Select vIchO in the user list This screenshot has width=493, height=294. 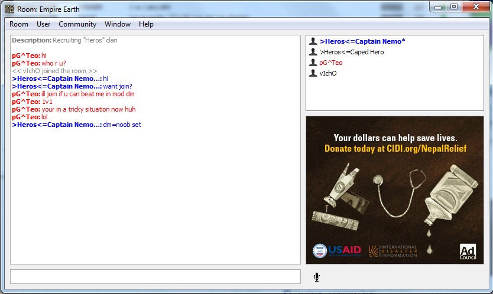point(328,74)
